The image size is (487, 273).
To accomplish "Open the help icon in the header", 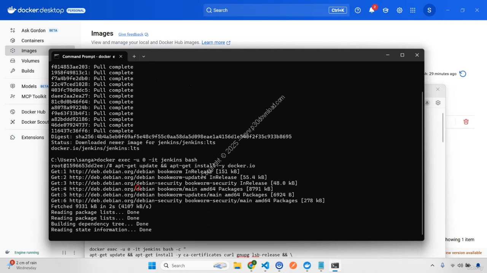I will point(358,11).
